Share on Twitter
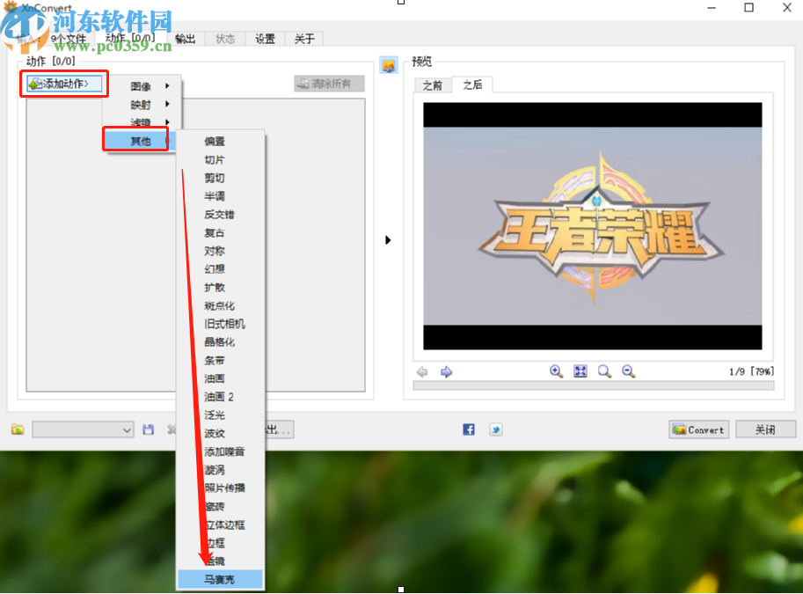This screenshot has width=803, height=594. click(495, 429)
